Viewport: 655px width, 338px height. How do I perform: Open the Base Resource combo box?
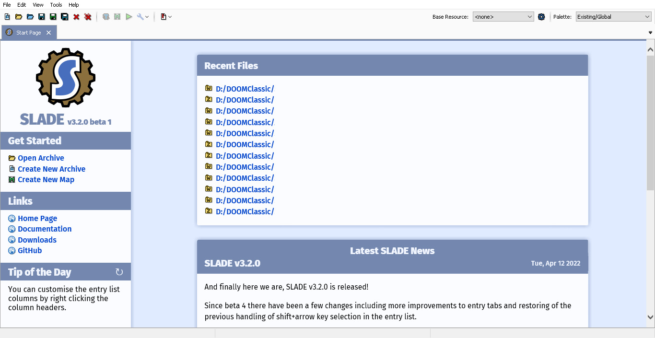pos(503,17)
